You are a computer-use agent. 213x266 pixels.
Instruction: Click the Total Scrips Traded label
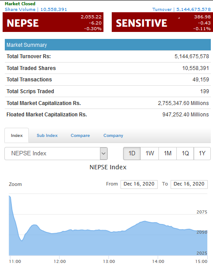(x=30, y=91)
